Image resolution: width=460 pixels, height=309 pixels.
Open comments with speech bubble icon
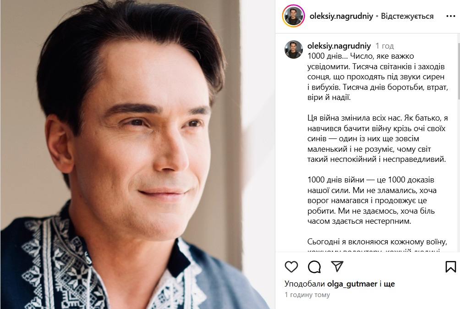(x=314, y=266)
